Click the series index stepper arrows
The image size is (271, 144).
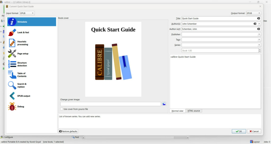point(260,51)
